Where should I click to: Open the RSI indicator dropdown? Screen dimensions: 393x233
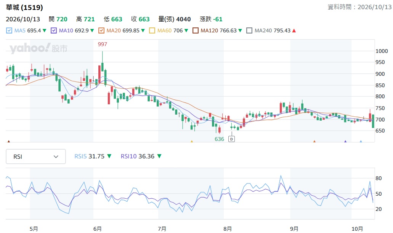(x=36, y=157)
